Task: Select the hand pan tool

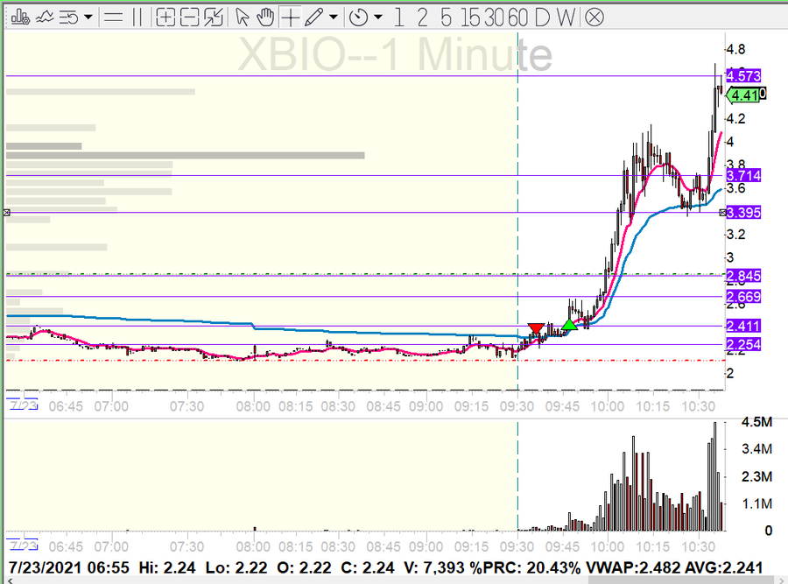Action: point(265,18)
